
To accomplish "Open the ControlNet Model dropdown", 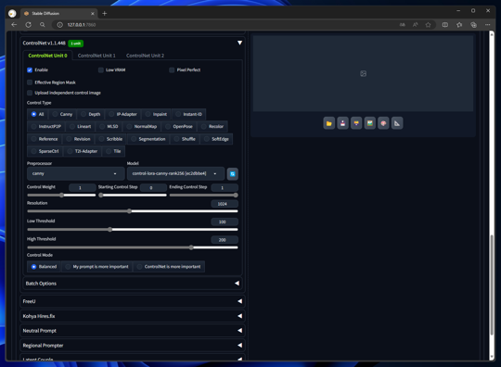I will pos(175,173).
